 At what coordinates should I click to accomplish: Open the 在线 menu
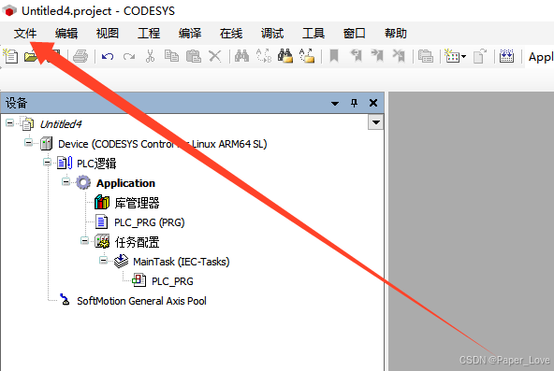pos(231,34)
